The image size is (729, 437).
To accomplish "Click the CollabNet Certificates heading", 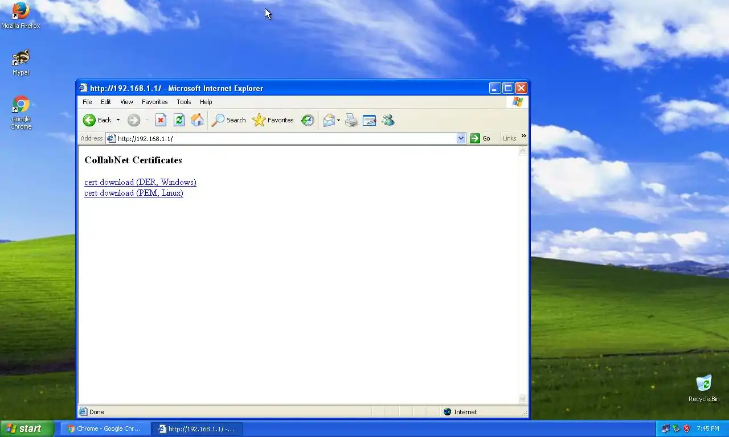I will (133, 160).
